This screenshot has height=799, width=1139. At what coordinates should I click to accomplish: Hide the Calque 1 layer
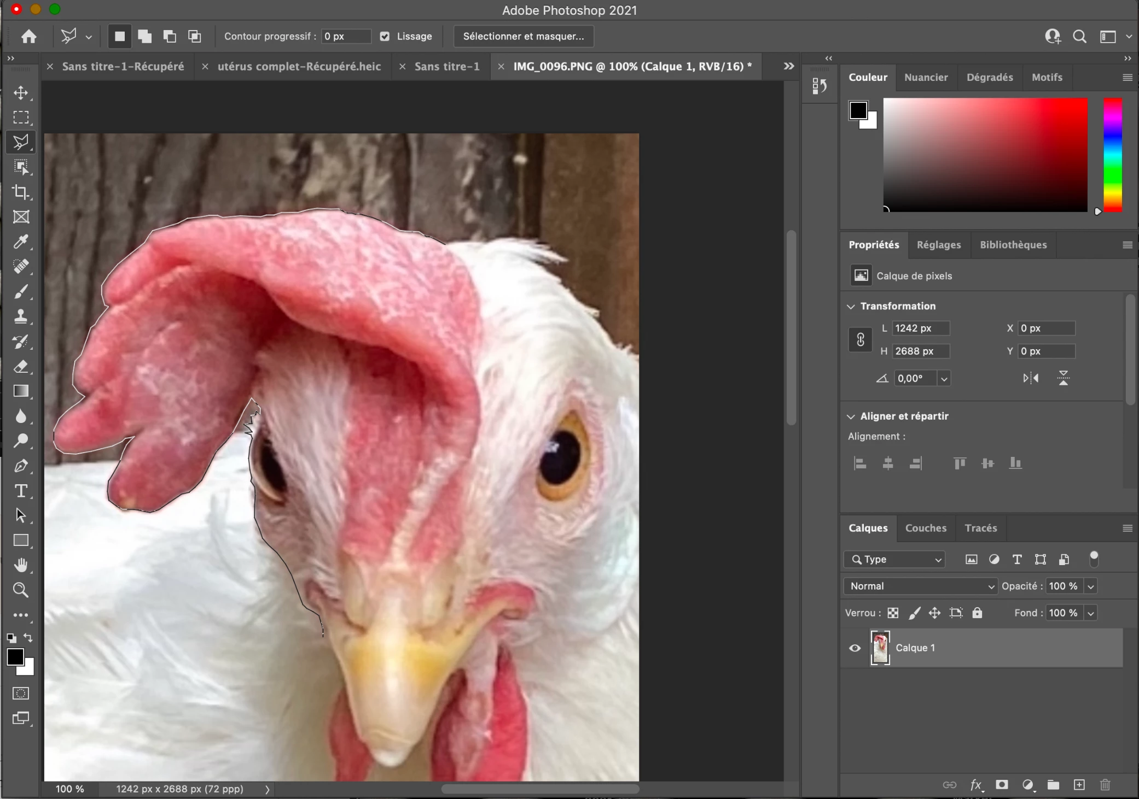click(x=855, y=648)
